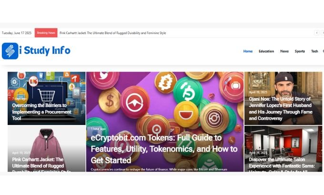Open the Pink Carhartt Jacket ticker headline
The height and width of the screenshot is (195, 324).
[x=113, y=33]
